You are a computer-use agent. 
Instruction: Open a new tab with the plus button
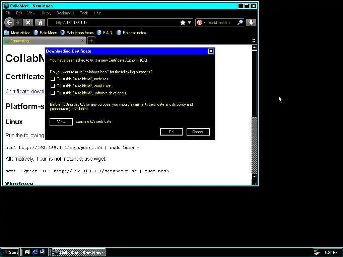[91, 40]
